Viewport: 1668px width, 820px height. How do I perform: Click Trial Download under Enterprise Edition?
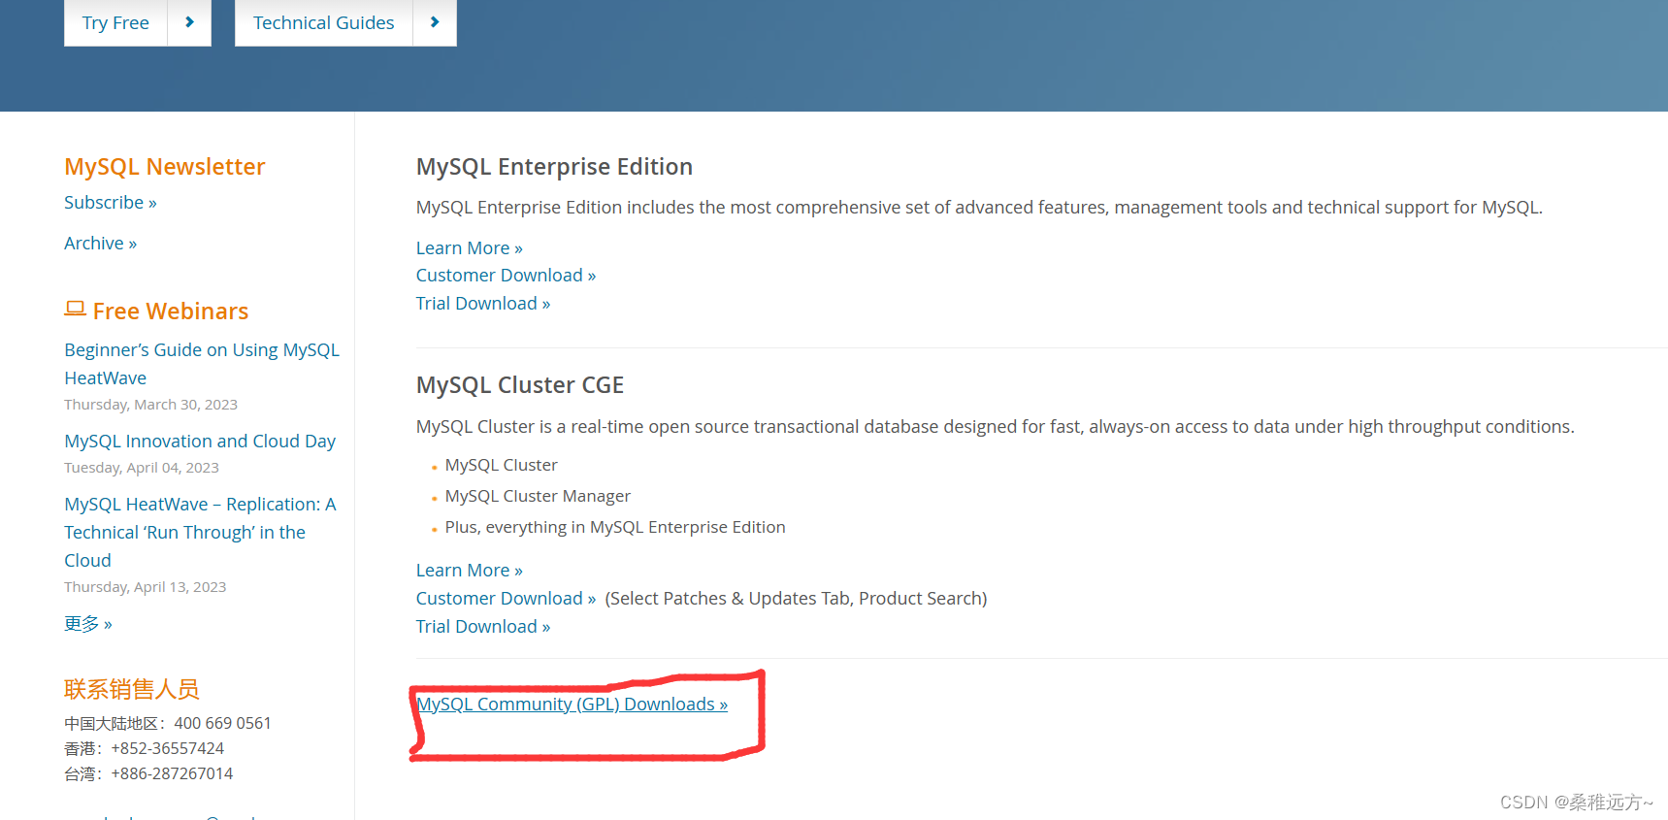483,303
